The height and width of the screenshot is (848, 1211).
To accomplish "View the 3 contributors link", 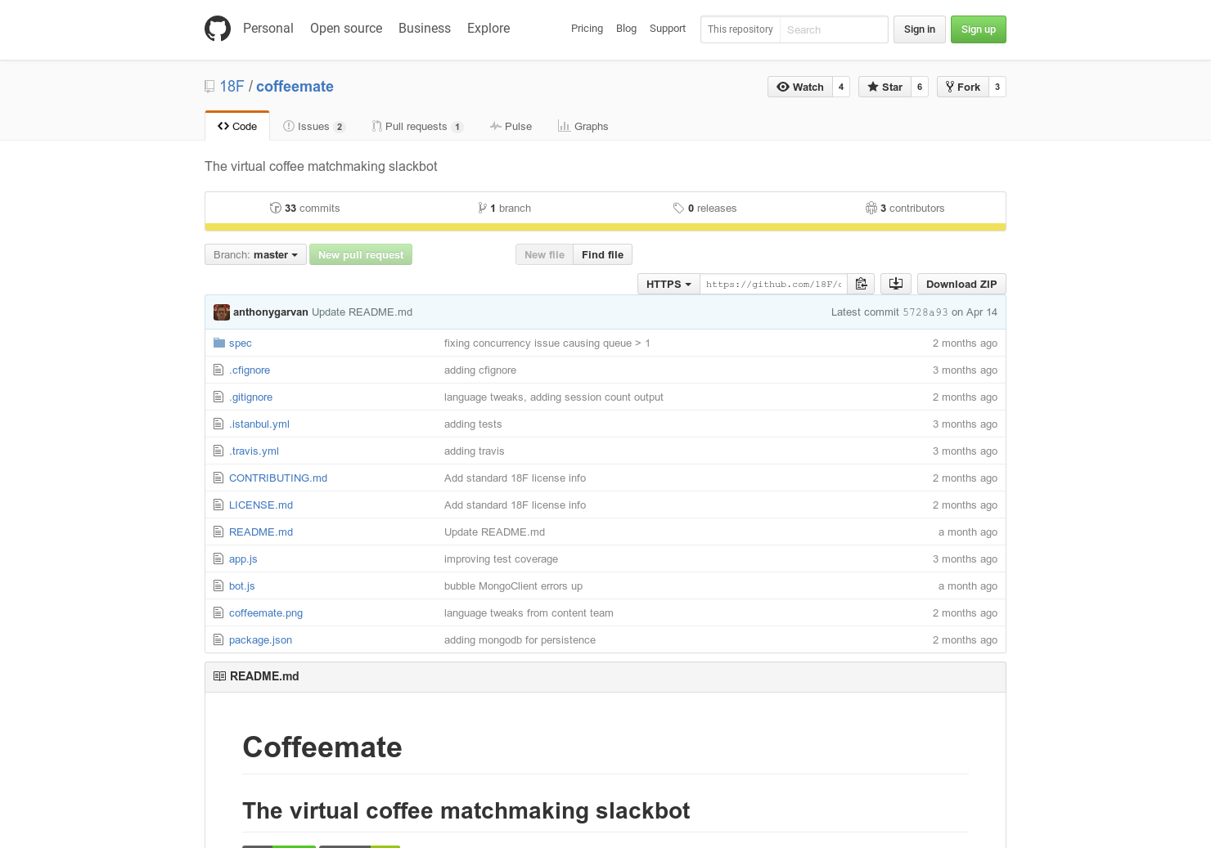I will (905, 208).
